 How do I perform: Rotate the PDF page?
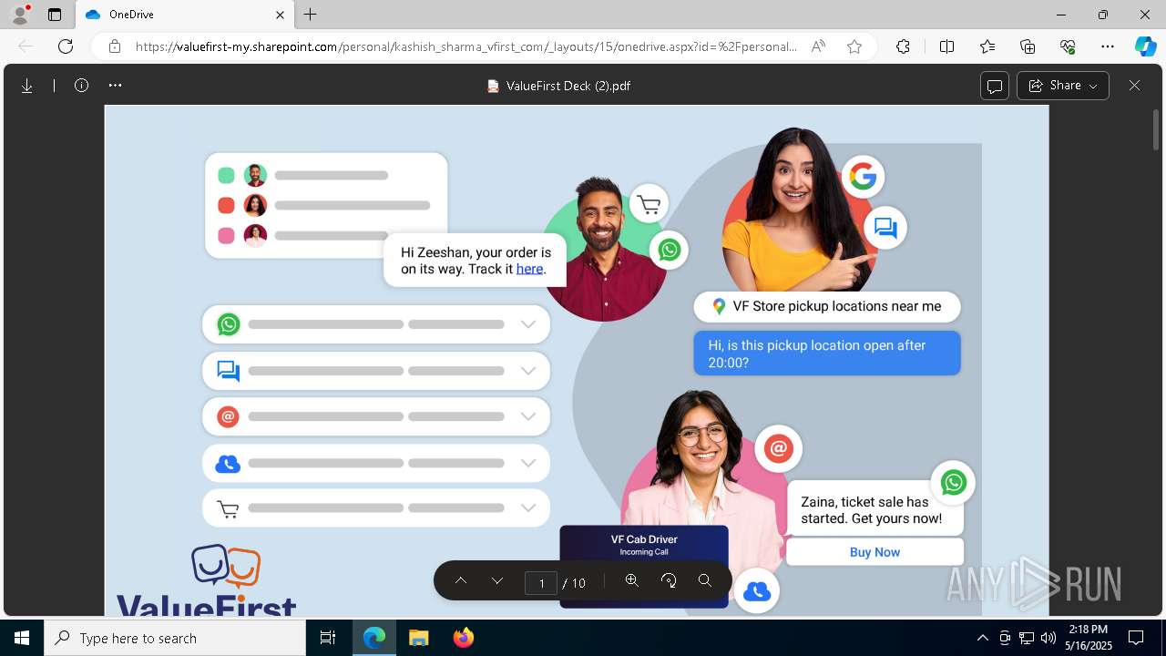[669, 581]
